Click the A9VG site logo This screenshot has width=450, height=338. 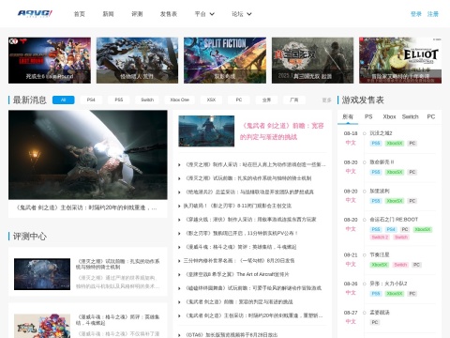[35, 13]
